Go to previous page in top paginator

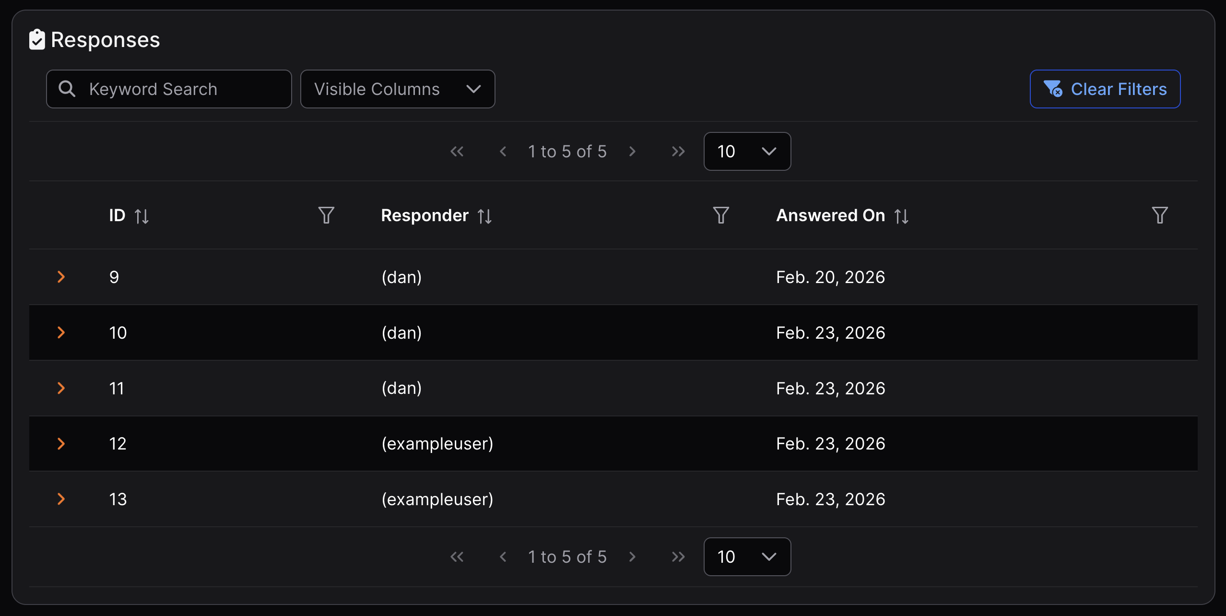point(503,152)
